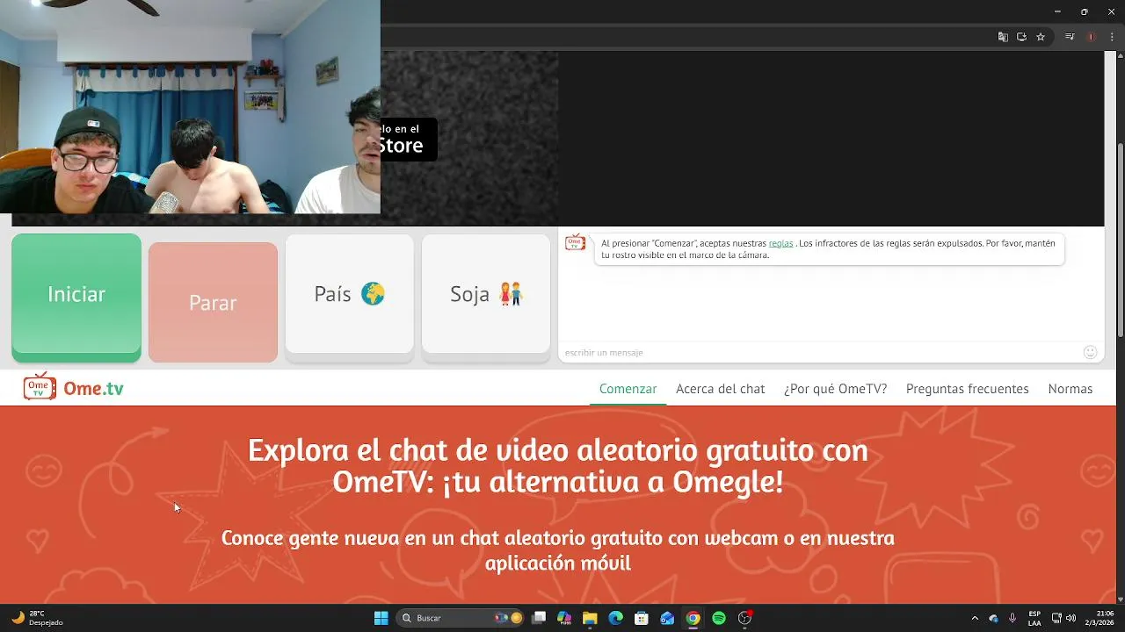The image size is (1125, 632).
Task: Open the Chrome three-dot menu
Action: pos(1112,37)
